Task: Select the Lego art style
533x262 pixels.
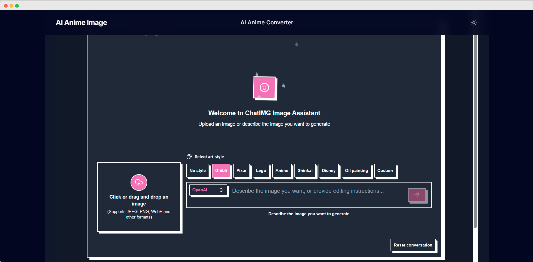Action: [261, 171]
